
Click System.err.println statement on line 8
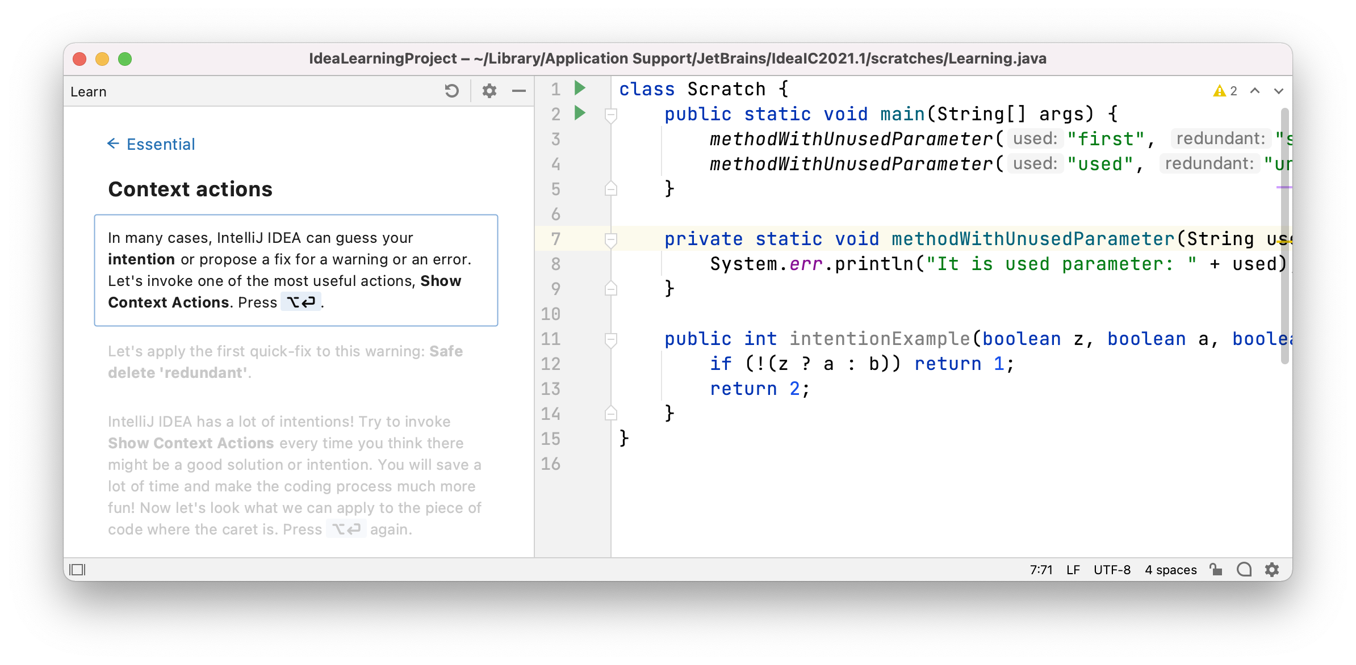pos(999,264)
